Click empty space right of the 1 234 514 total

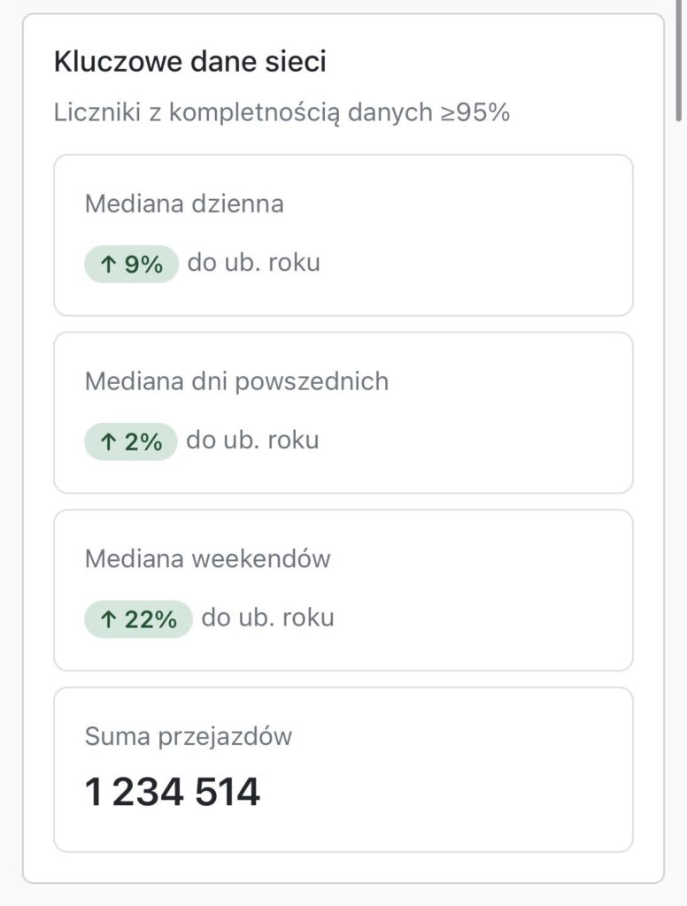pos(443,791)
